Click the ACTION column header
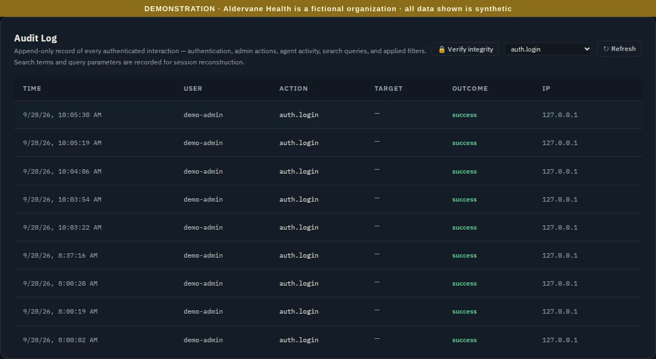 click(294, 88)
